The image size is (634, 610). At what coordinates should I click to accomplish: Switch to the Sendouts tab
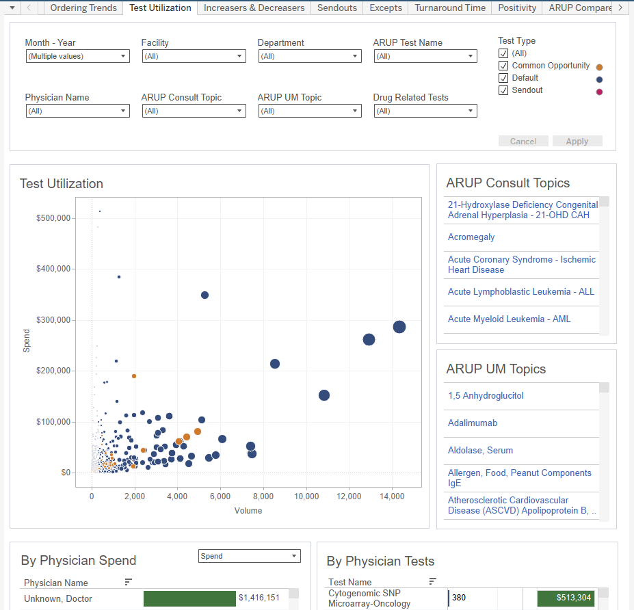pyautogui.click(x=336, y=8)
